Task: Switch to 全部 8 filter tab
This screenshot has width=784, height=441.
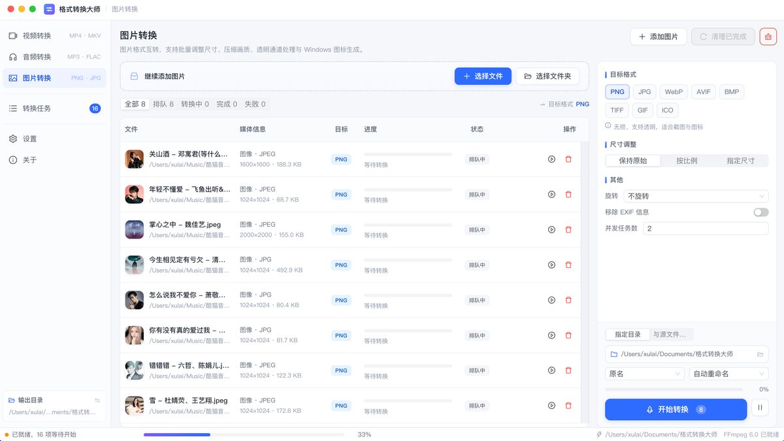Action: coord(135,104)
